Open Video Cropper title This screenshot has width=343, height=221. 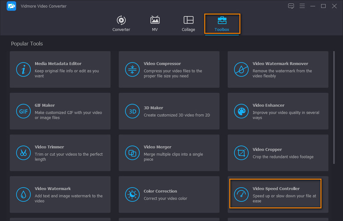point(267,149)
